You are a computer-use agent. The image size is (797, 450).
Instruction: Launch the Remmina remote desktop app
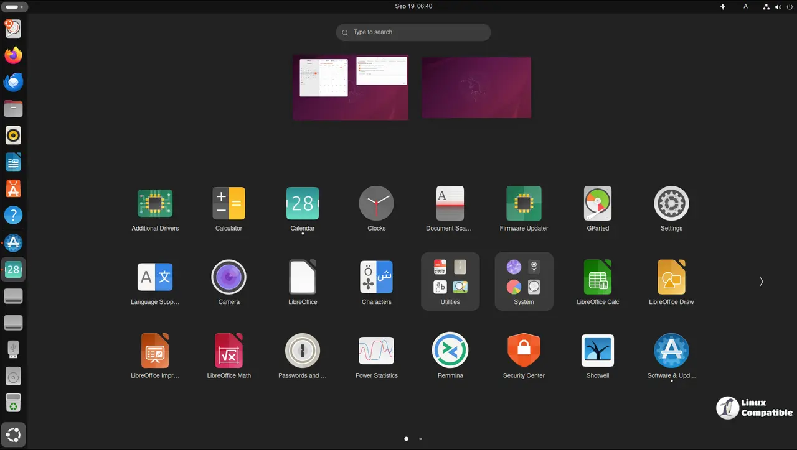click(x=450, y=351)
